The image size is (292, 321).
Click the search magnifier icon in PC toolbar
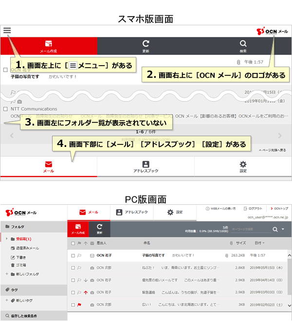pyautogui.click(x=275, y=230)
